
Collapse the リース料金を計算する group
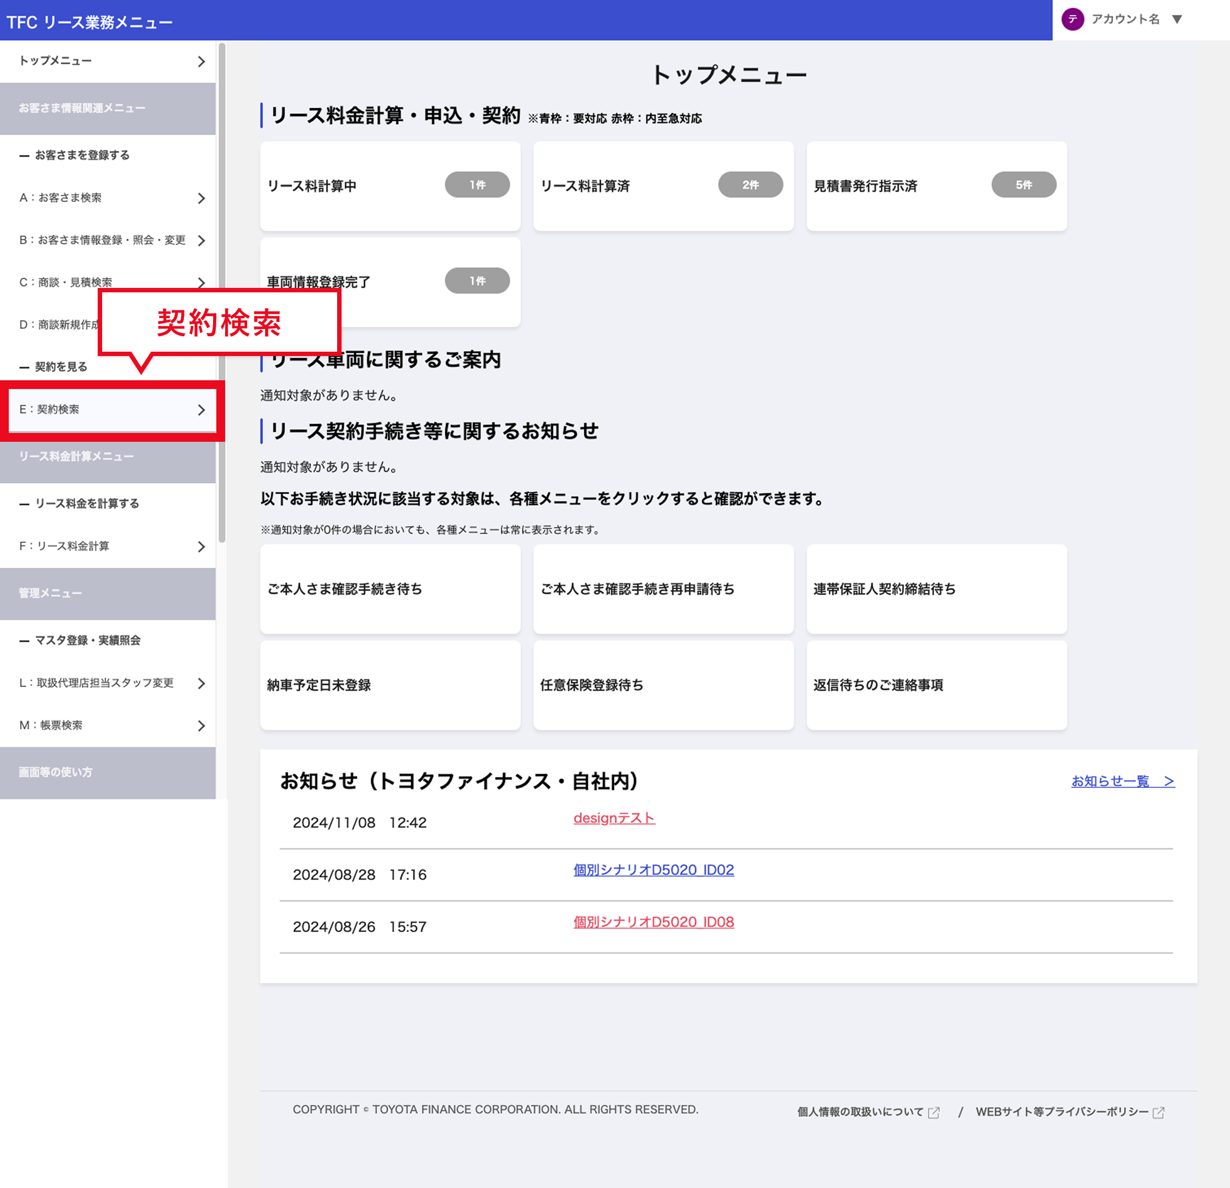(79, 504)
